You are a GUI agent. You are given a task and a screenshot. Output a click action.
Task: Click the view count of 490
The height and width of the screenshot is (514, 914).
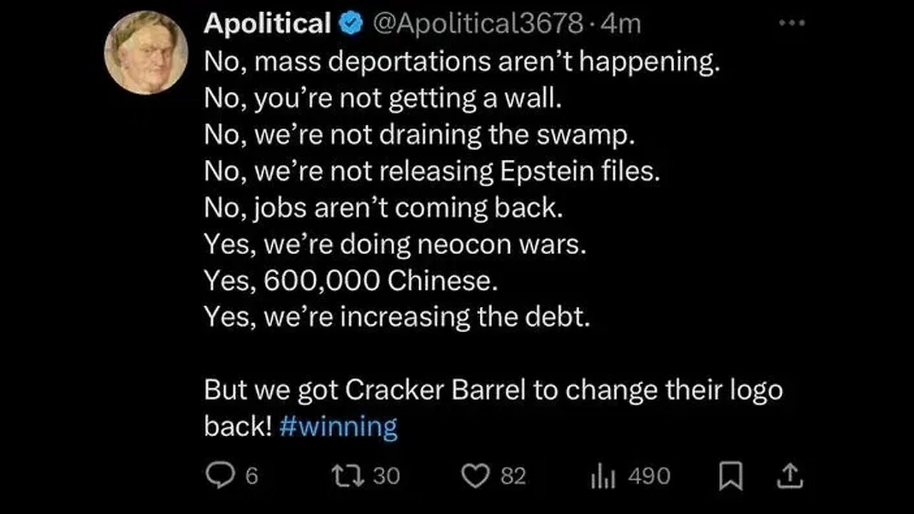[x=649, y=476]
